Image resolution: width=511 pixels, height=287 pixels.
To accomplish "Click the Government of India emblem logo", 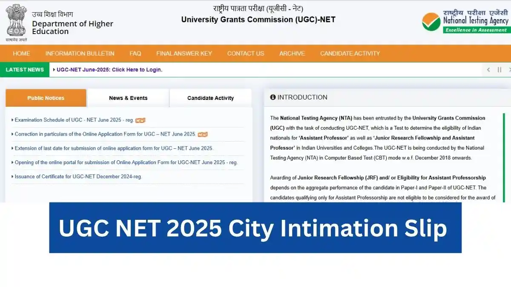I will point(16,21).
